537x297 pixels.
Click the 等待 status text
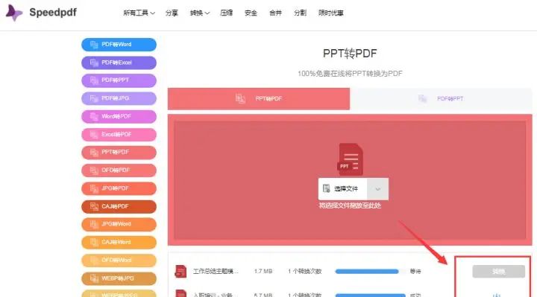pyautogui.click(x=415, y=272)
